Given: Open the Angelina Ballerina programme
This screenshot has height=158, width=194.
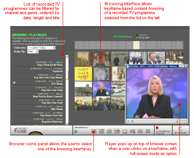Looking at the screenshot, I should point(52,122).
